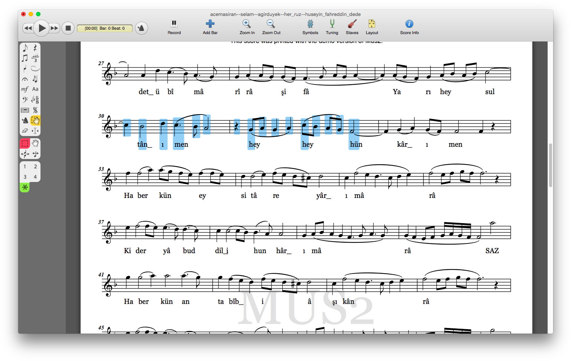This screenshot has width=571, height=361.
Task: Switch to voice 1
Action: 25,166
